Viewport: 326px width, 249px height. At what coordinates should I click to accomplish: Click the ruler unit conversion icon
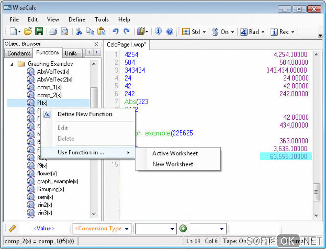pyautogui.click(x=12, y=229)
